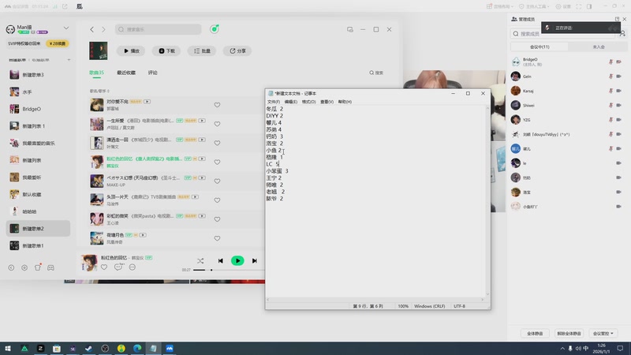Click the now-playing album cover
The width and height of the screenshot is (631, 355).
[x=89, y=263]
